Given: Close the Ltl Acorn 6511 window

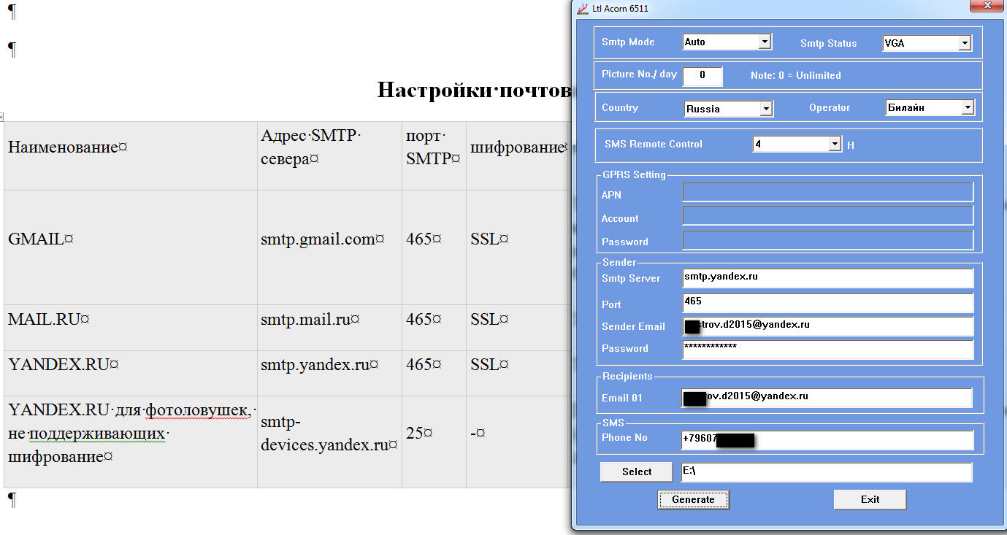Looking at the screenshot, I should tap(986, 6).
